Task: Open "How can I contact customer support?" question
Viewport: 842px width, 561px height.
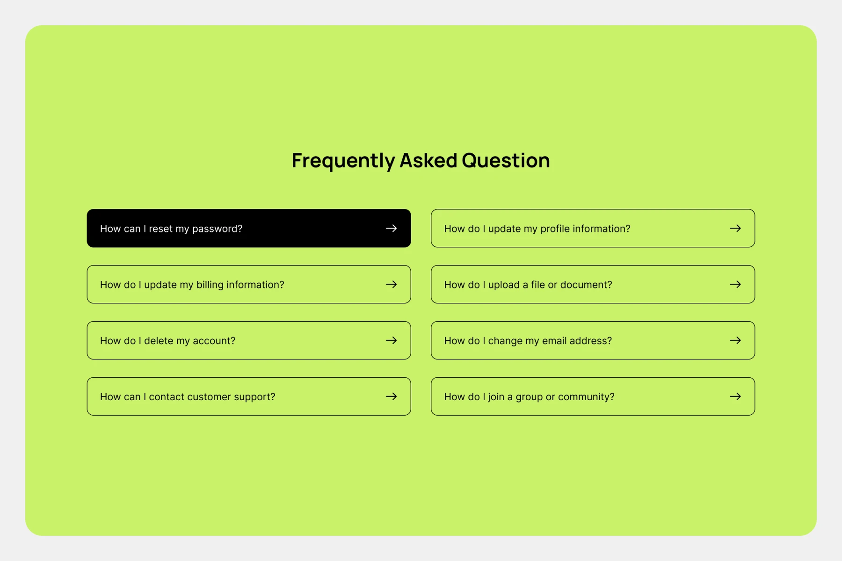Action: [x=188, y=397]
